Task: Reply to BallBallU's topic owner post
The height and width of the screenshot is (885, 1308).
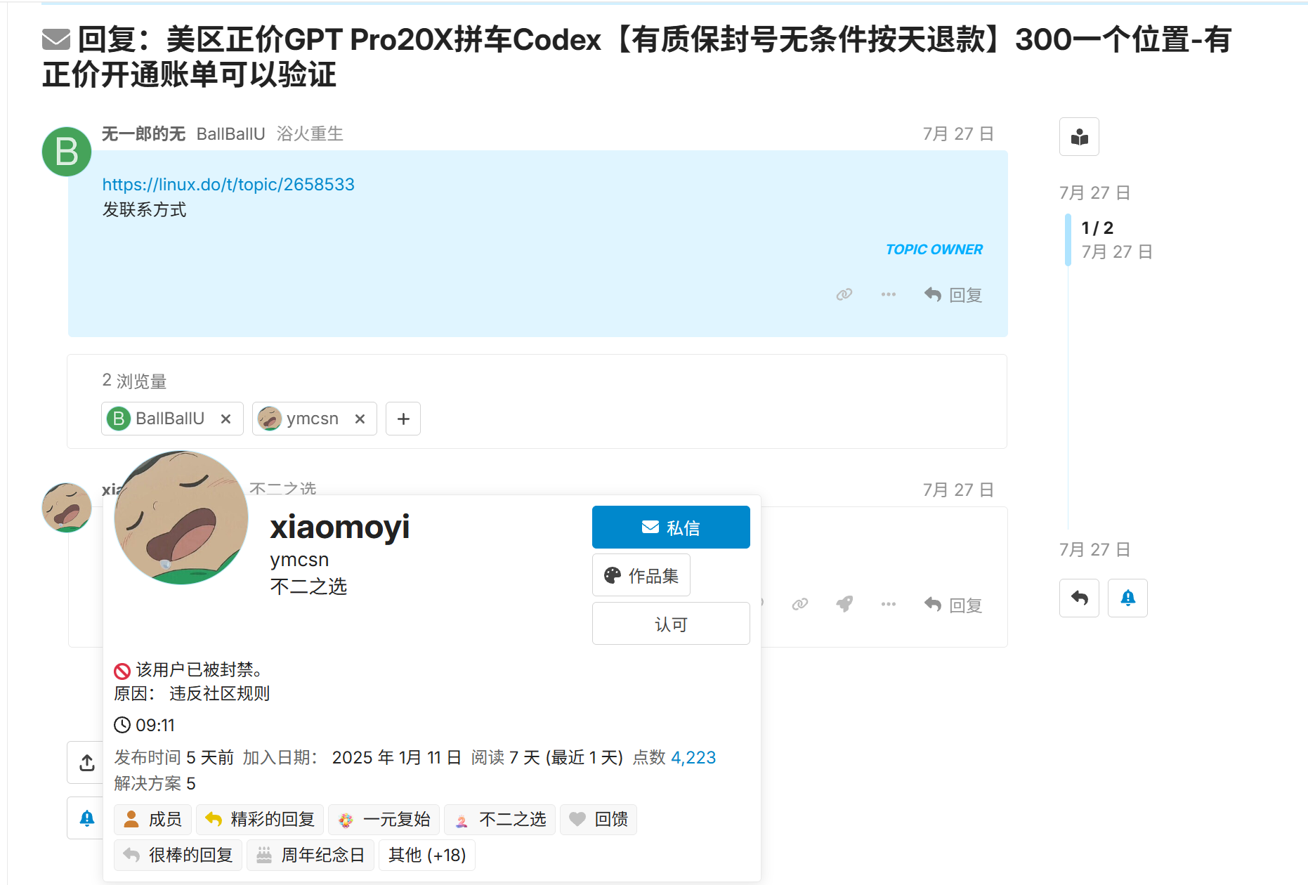Action: coord(953,295)
